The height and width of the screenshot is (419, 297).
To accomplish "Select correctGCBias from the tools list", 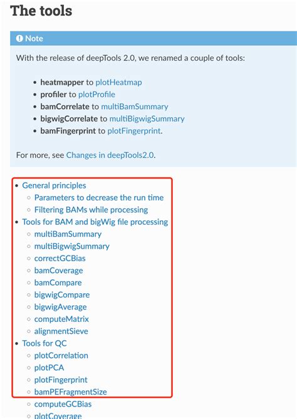I will [x=60, y=259].
